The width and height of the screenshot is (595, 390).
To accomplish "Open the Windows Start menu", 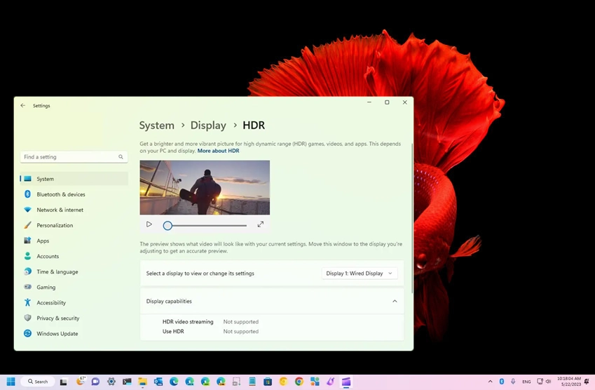I will pos(11,382).
